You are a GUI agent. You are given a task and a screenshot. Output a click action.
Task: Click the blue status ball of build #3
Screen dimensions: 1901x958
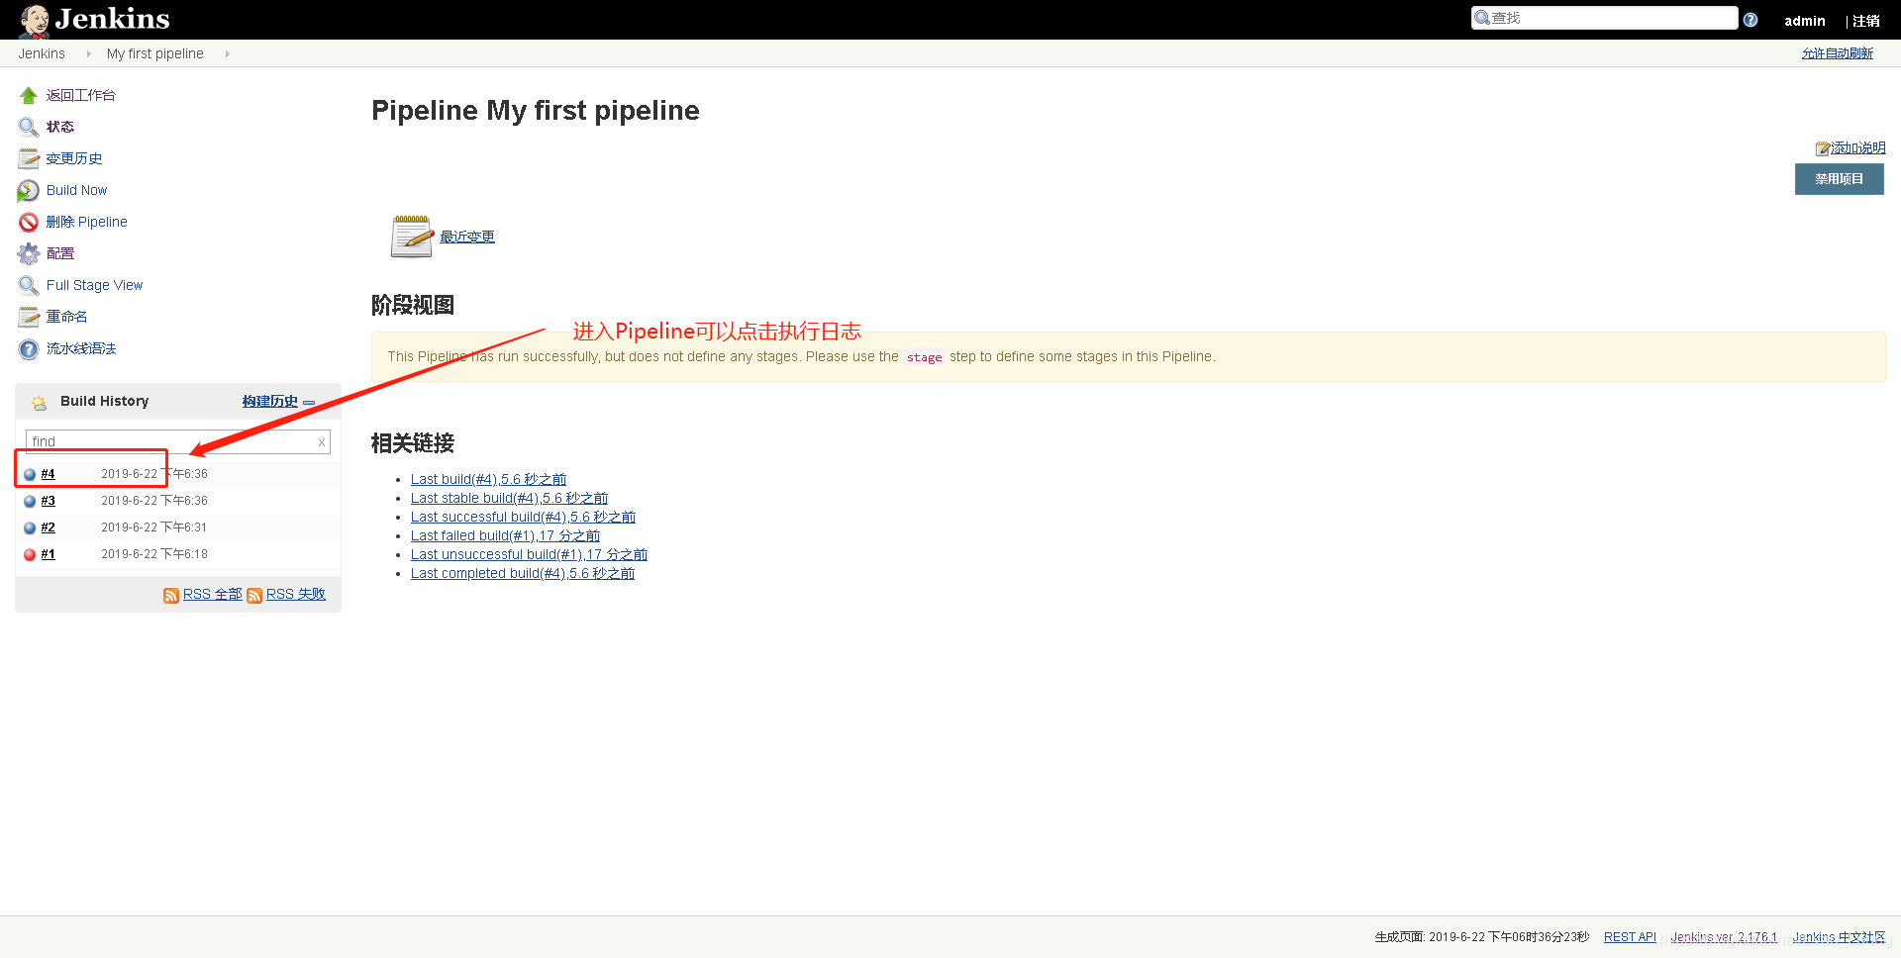click(x=30, y=501)
